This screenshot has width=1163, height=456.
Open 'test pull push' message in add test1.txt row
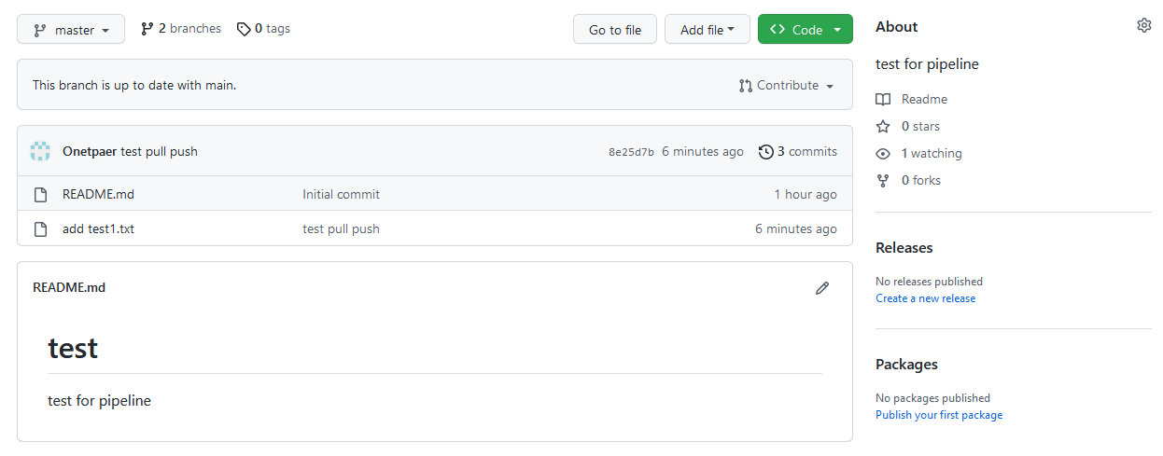341,228
